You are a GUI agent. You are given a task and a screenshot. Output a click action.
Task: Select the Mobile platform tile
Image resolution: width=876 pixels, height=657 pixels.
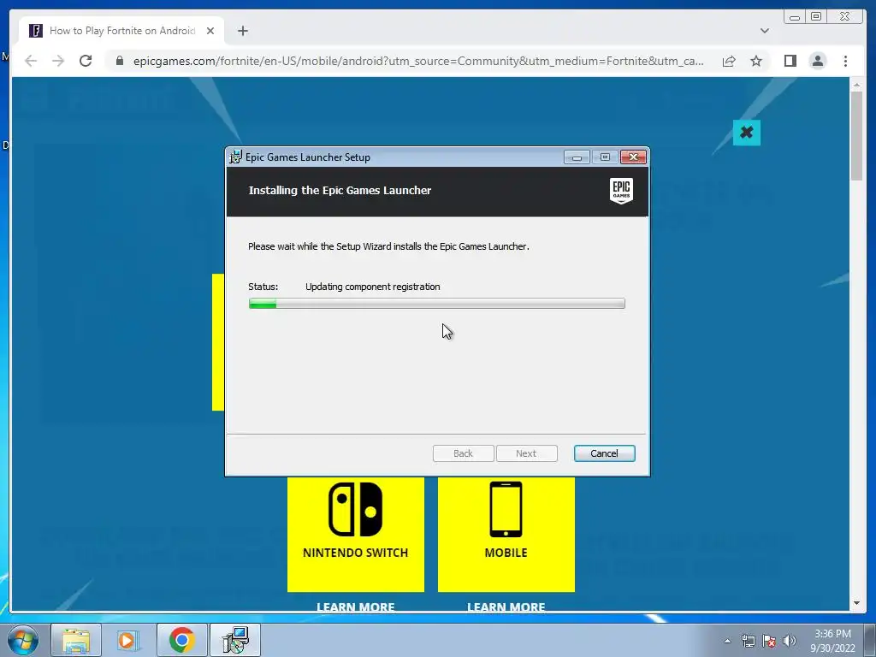pyautogui.click(x=506, y=534)
